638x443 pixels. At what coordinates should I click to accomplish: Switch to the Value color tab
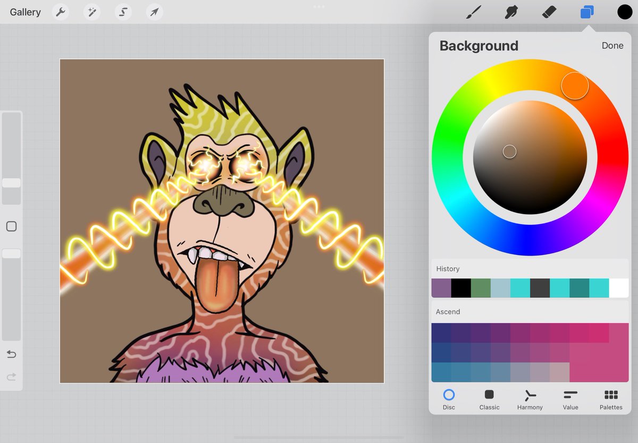coord(570,399)
